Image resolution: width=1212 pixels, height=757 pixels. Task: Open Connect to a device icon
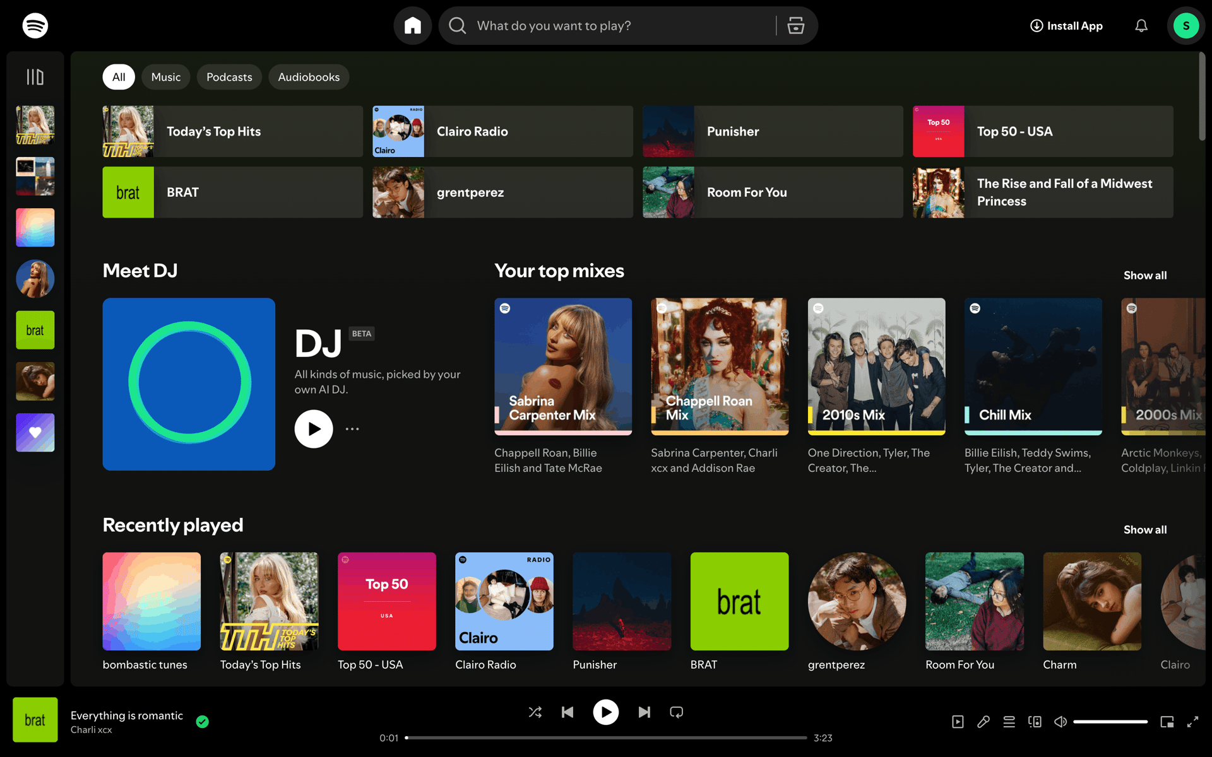point(1035,722)
